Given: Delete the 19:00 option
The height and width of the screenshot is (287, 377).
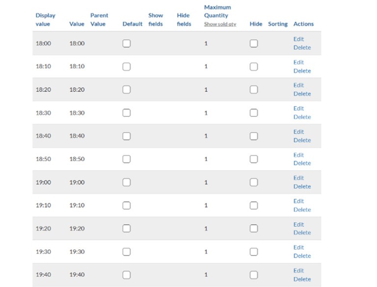Looking at the screenshot, I should point(302,186).
